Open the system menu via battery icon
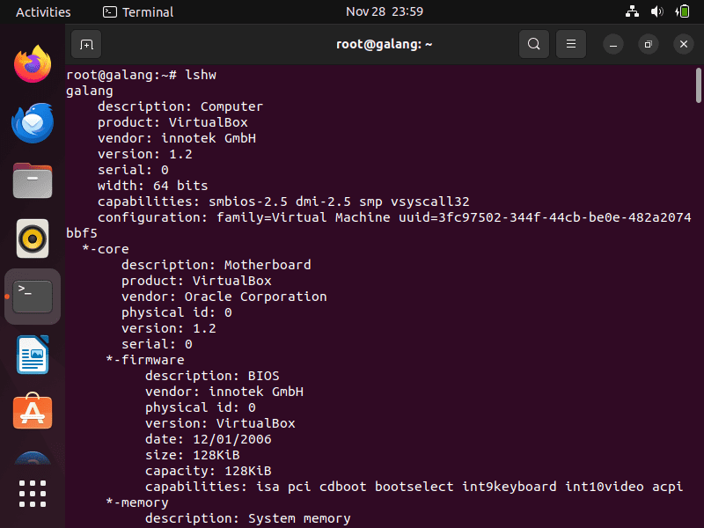 pos(682,11)
